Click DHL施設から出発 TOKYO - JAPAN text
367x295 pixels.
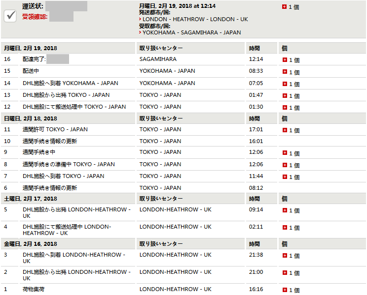pos(66,95)
